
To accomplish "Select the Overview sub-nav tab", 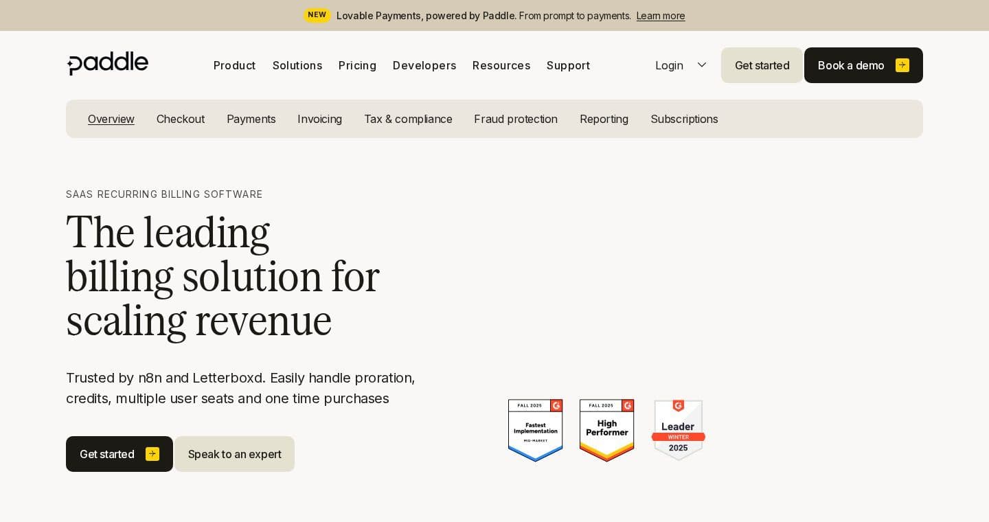I will (111, 119).
